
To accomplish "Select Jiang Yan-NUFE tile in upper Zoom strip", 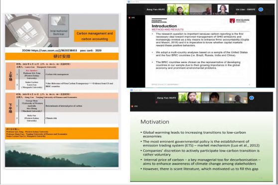I will [x=155, y=9].
